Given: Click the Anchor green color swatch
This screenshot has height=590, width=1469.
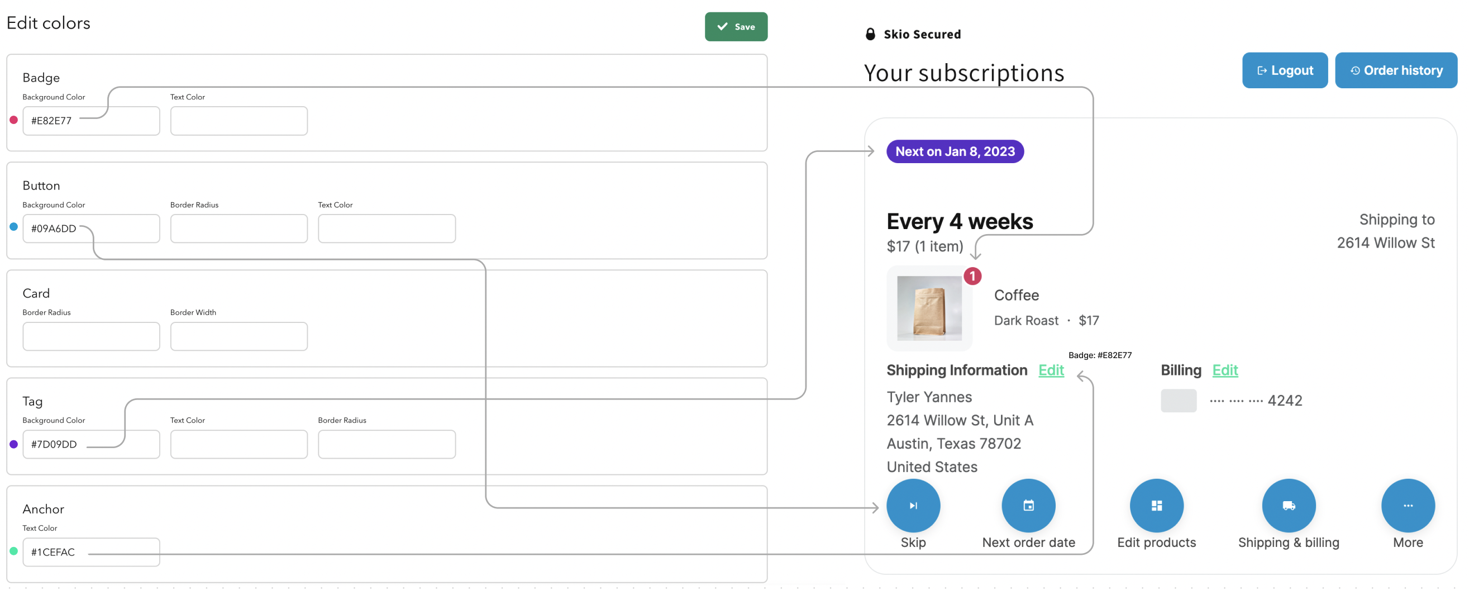Looking at the screenshot, I should tap(14, 551).
